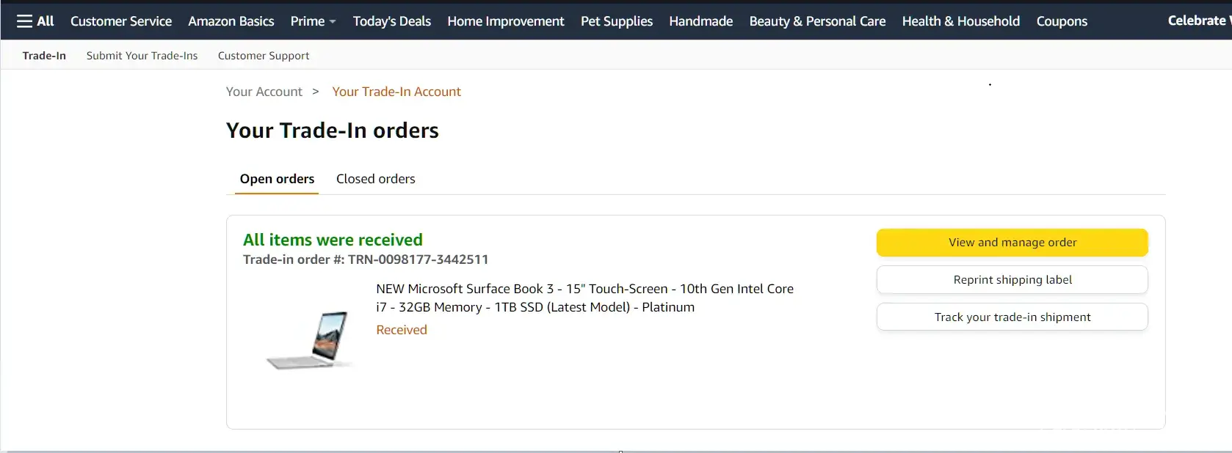Image resolution: width=1232 pixels, height=453 pixels.
Task: Select Home Improvement in the nav bar
Action: [x=505, y=21]
